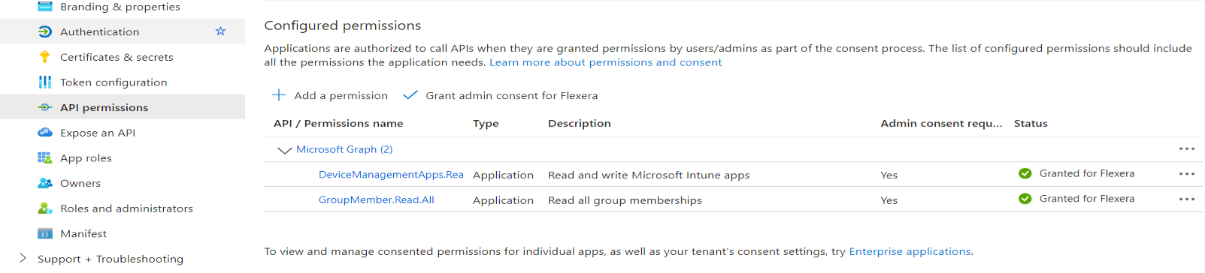Screen dimensions: 1205x273
Task: Toggle the favorite star next to Authentication
Action: click(220, 31)
